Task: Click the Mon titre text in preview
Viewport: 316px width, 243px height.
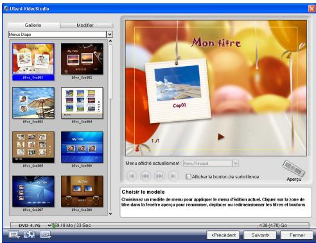Action: [x=216, y=42]
